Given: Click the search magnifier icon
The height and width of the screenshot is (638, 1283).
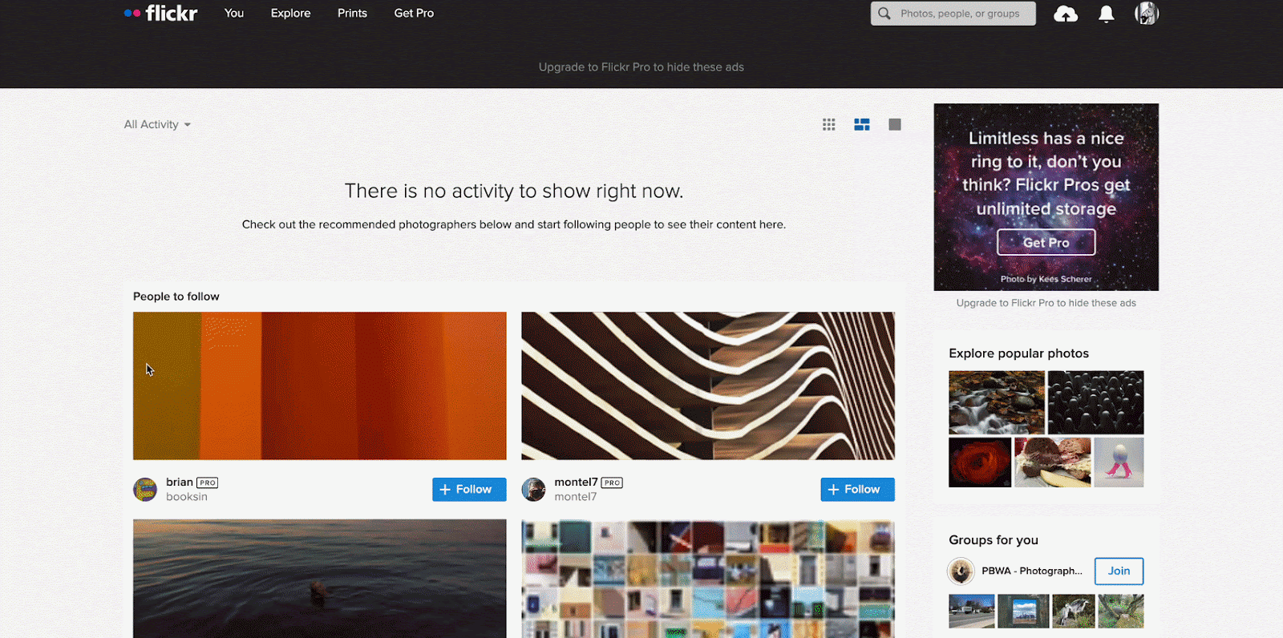Looking at the screenshot, I should [884, 14].
